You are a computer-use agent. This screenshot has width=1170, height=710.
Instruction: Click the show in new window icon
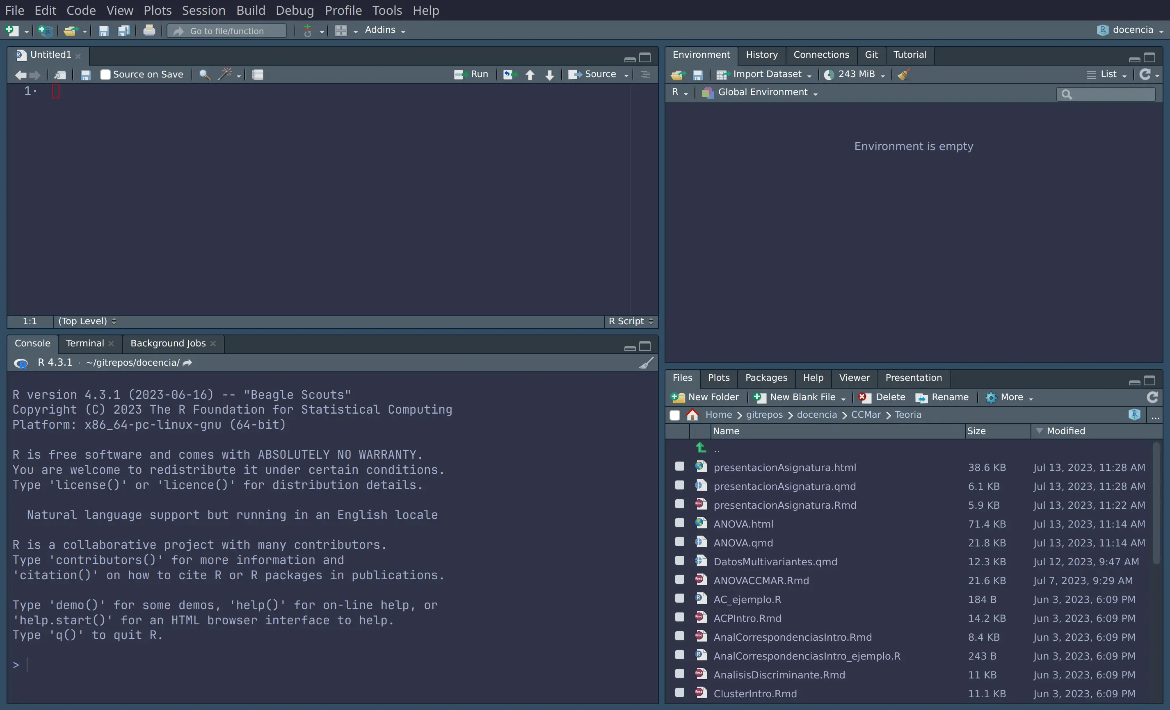point(60,75)
